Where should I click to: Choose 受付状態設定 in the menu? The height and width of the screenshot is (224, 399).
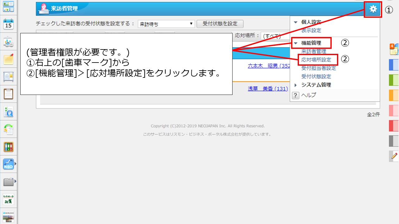316,77
